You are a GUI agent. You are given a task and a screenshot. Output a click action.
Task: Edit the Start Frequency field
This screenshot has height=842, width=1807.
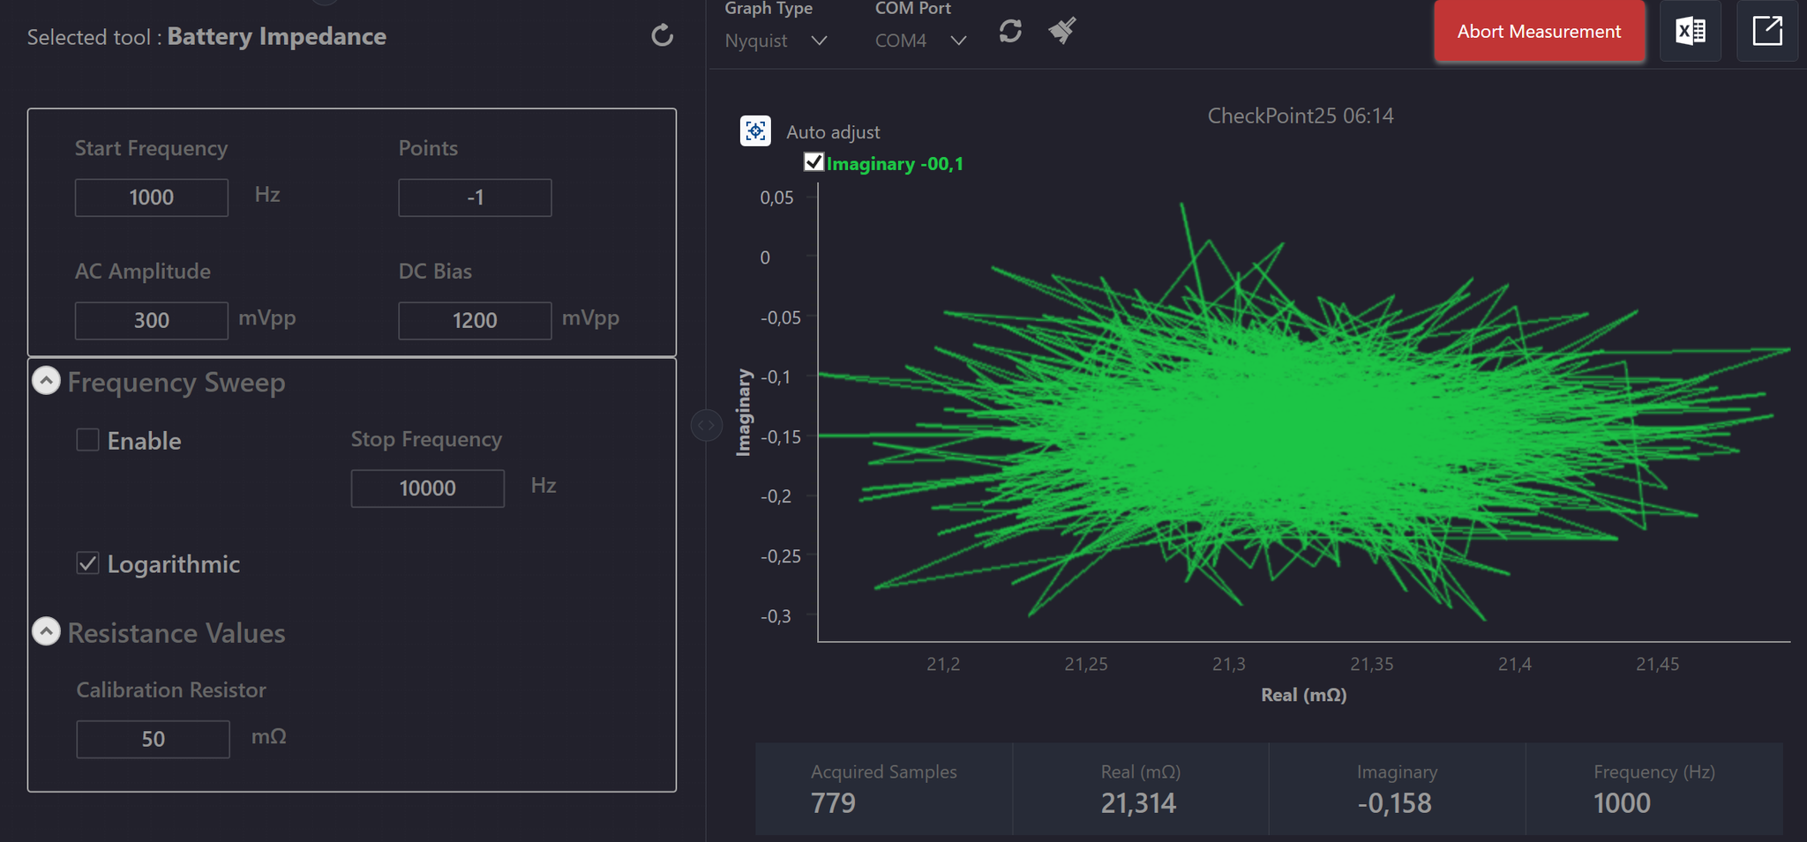click(152, 197)
